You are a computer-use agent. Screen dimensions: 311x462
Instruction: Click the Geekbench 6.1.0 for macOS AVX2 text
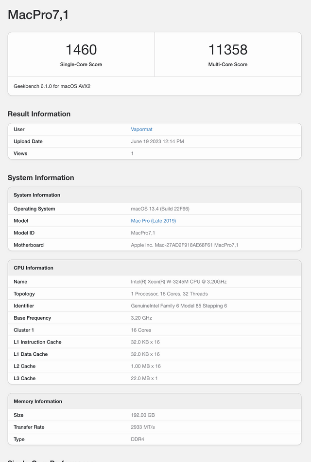click(x=52, y=86)
